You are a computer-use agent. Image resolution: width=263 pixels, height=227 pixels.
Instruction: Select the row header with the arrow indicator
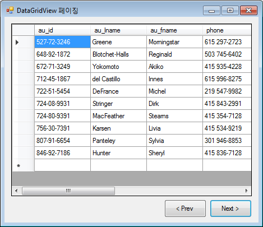(x=23, y=42)
